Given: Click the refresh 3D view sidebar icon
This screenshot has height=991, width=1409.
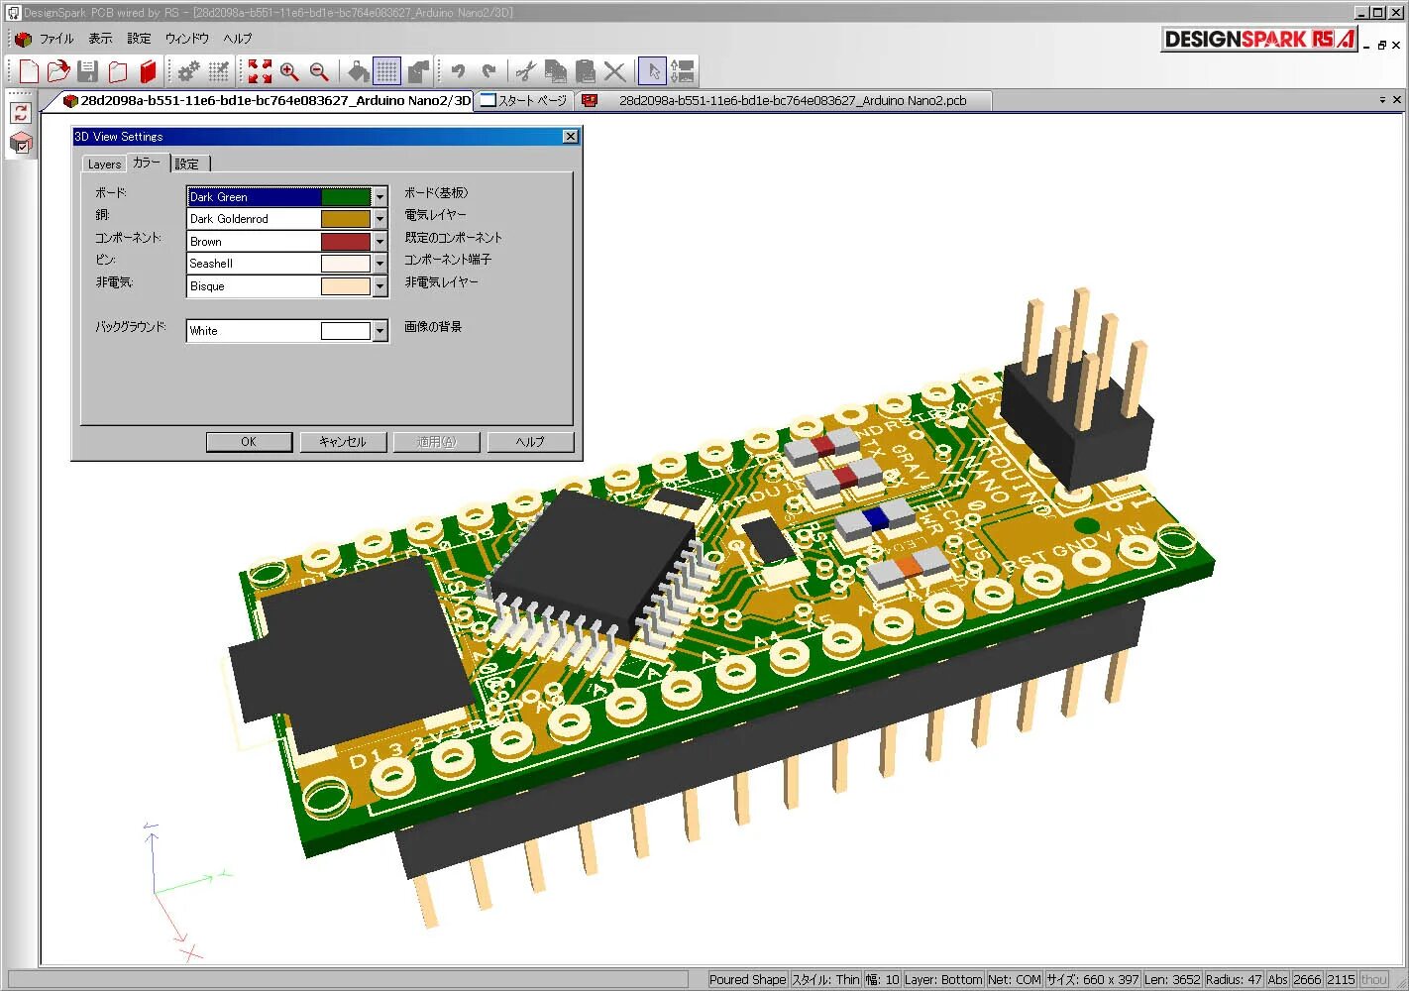Looking at the screenshot, I should [x=21, y=113].
